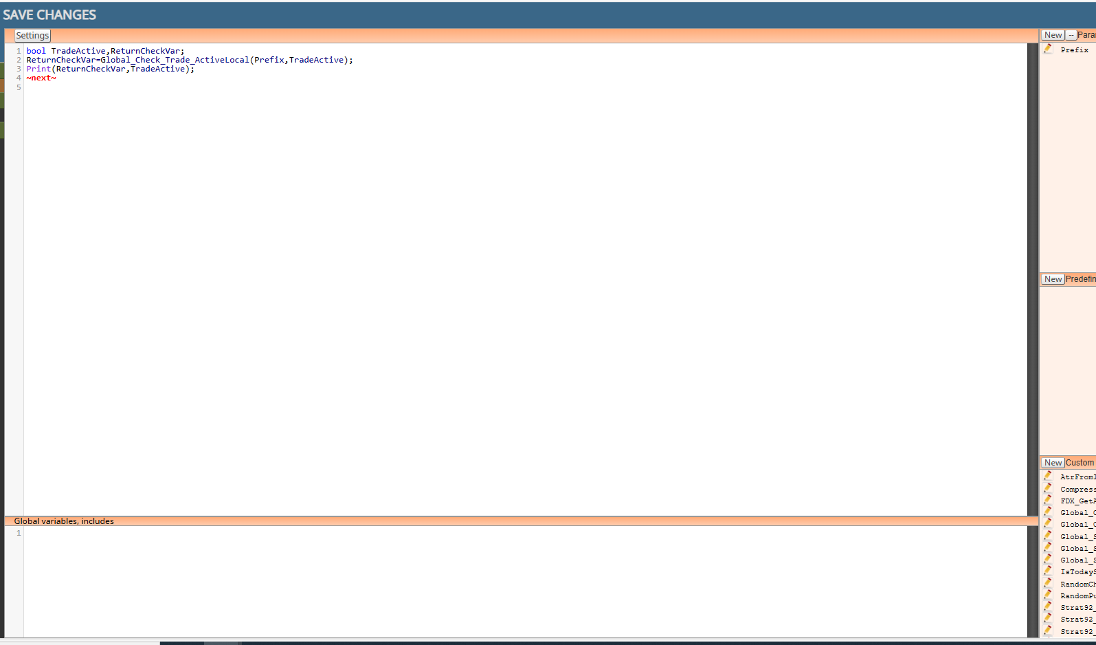Click New button in Custom panel

1053,463
